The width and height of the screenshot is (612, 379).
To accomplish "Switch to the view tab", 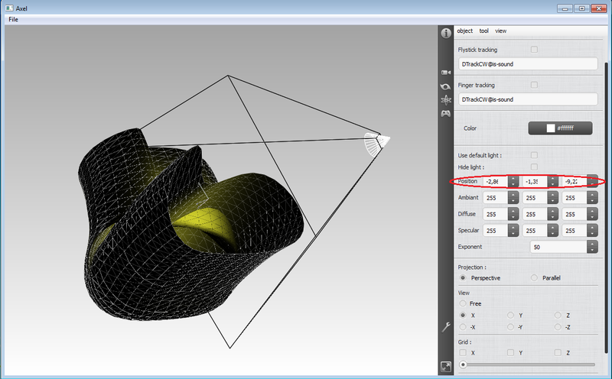I will [500, 31].
